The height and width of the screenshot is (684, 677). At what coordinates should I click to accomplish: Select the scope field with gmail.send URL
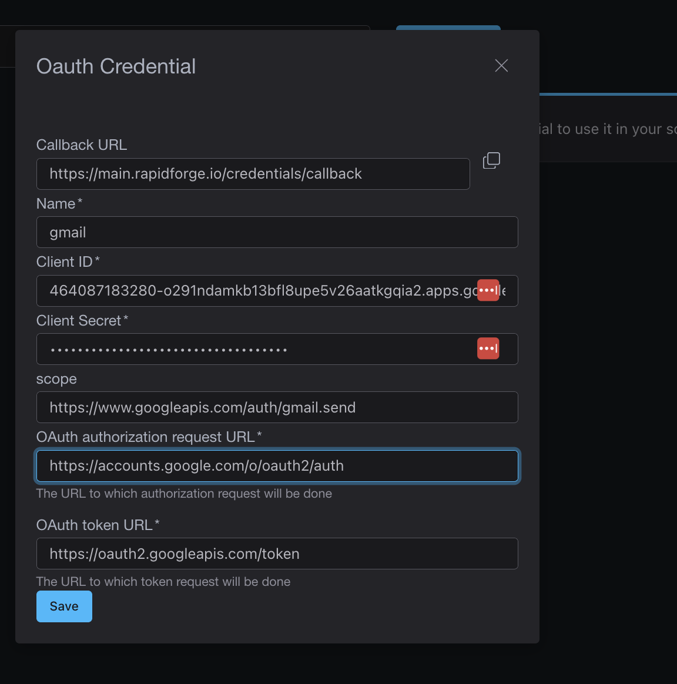pos(277,407)
